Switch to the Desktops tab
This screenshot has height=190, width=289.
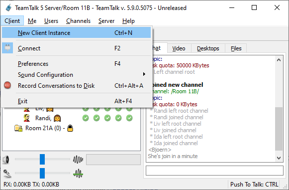point(208,48)
